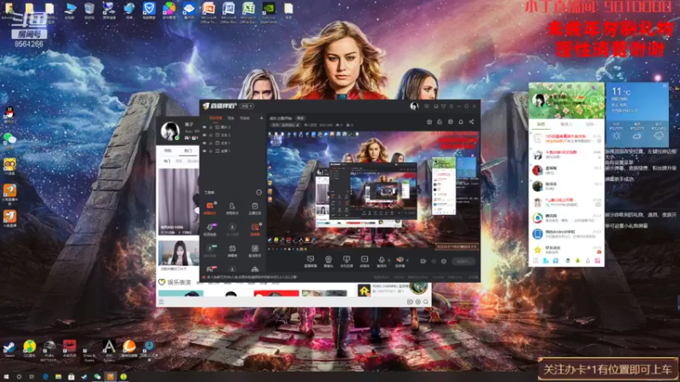Screen dimensions: 680x382
Task: Click the play icon at Douyu window's bottom-right
Action: pyautogui.click(x=410, y=301)
